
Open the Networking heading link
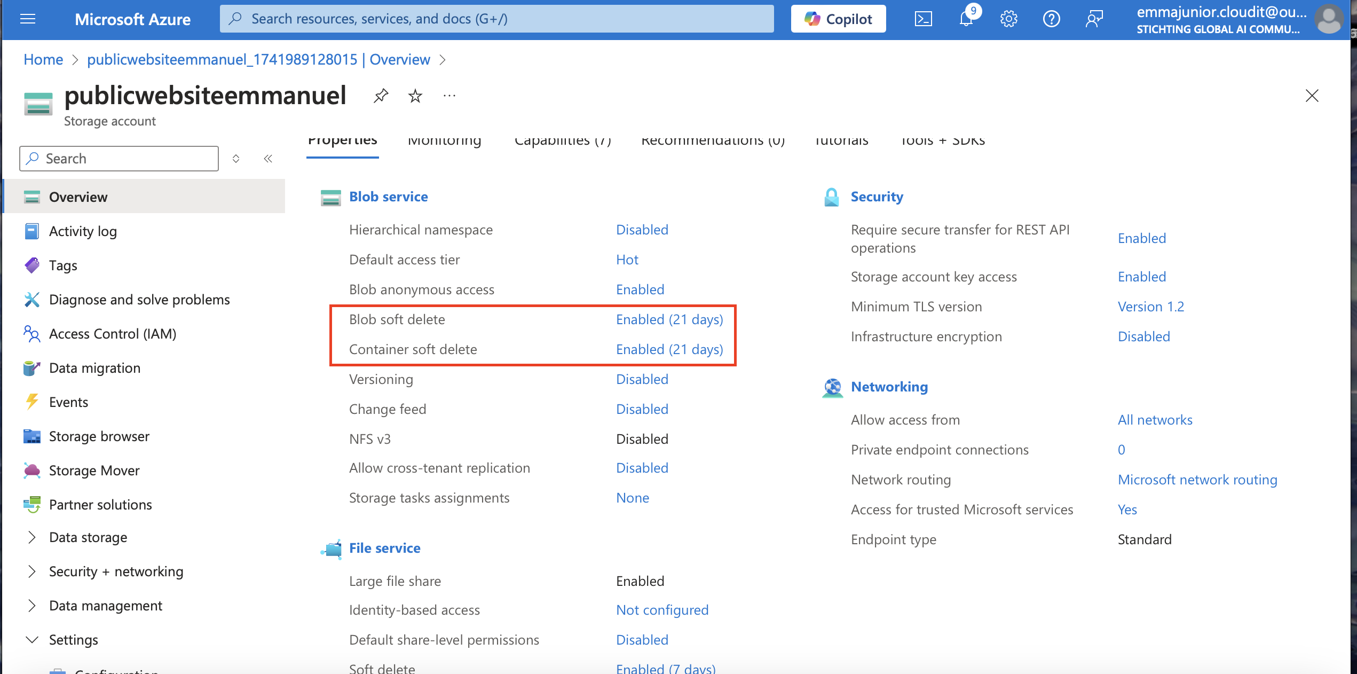click(889, 387)
